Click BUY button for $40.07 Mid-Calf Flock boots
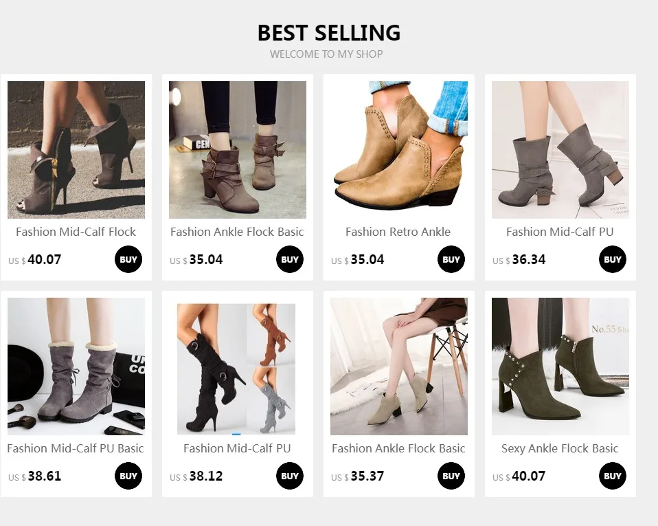This screenshot has width=658, height=526. tap(128, 259)
